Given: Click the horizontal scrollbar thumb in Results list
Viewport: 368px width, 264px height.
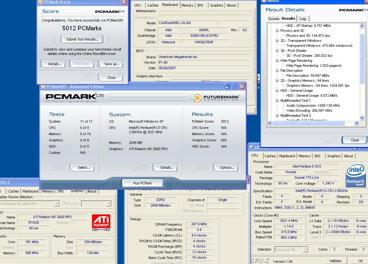Looking at the screenshot, I should tap(308, 123).
